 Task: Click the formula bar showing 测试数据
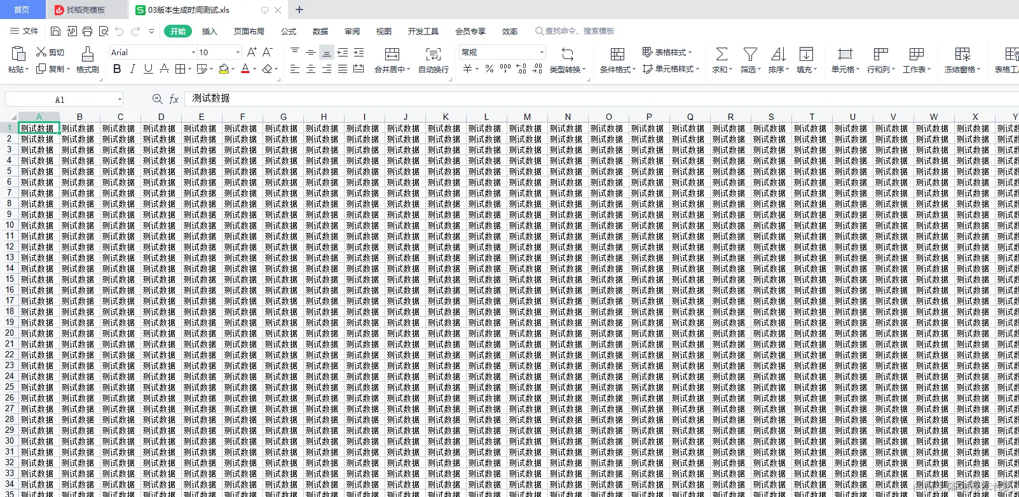click(601, 98)
